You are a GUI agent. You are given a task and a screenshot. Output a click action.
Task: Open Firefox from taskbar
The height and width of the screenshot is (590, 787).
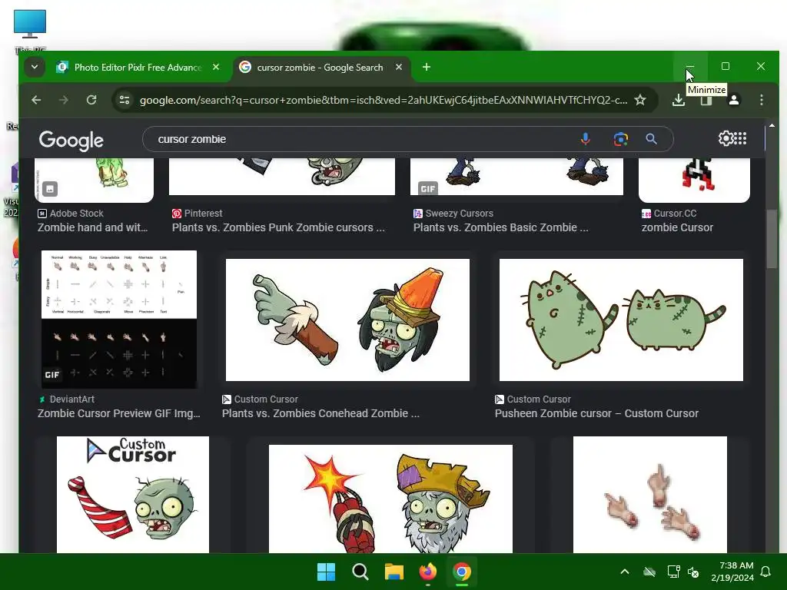pos(427,572)
